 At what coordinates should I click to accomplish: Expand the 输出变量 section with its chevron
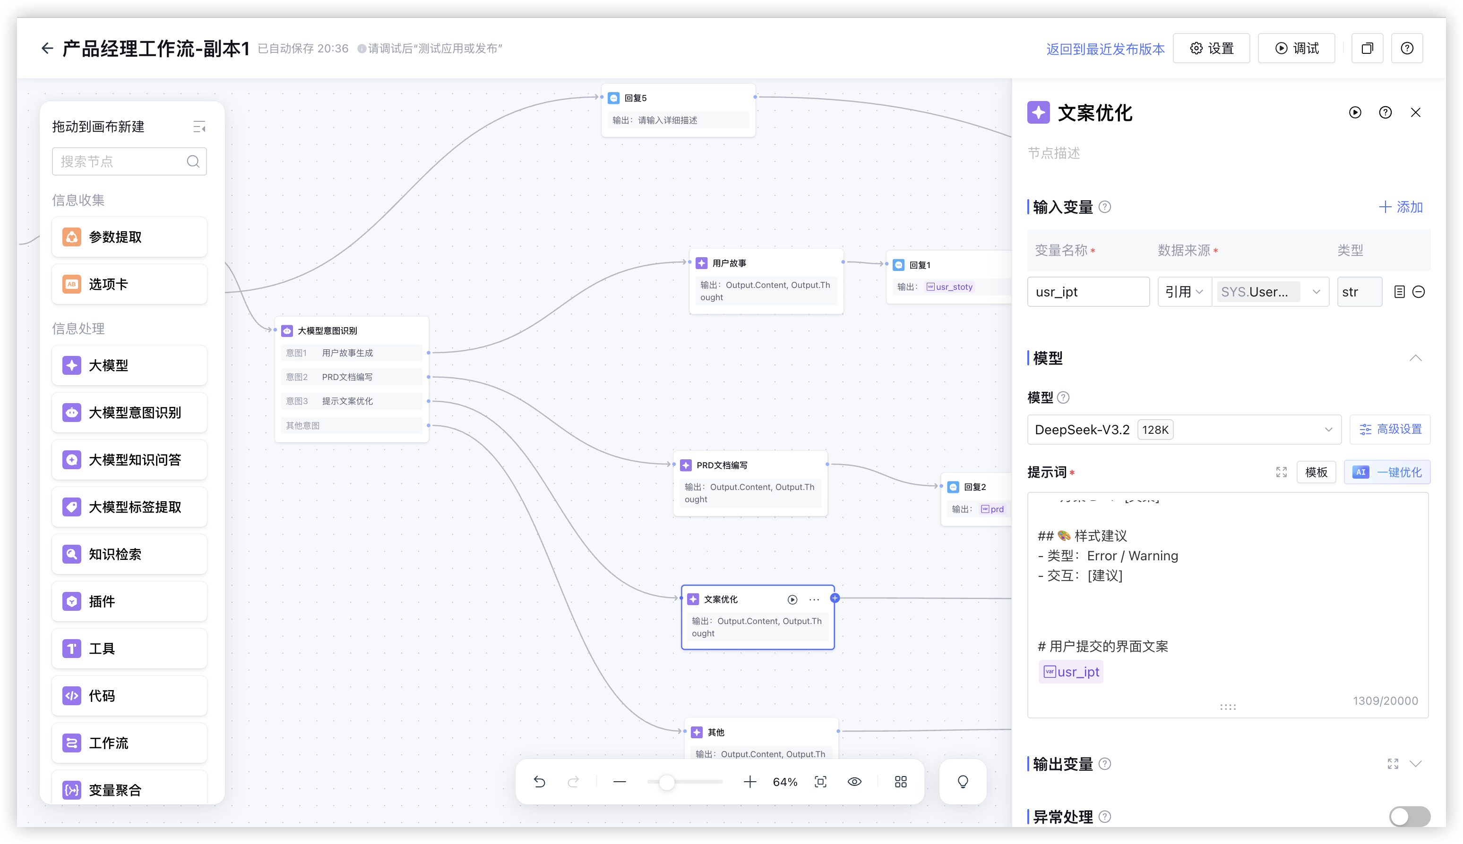click(x=1415, y=763)
